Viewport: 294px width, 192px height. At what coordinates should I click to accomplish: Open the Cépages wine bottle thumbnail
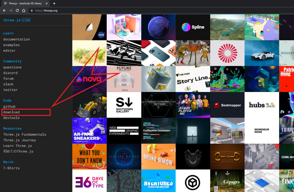(227, 181)
